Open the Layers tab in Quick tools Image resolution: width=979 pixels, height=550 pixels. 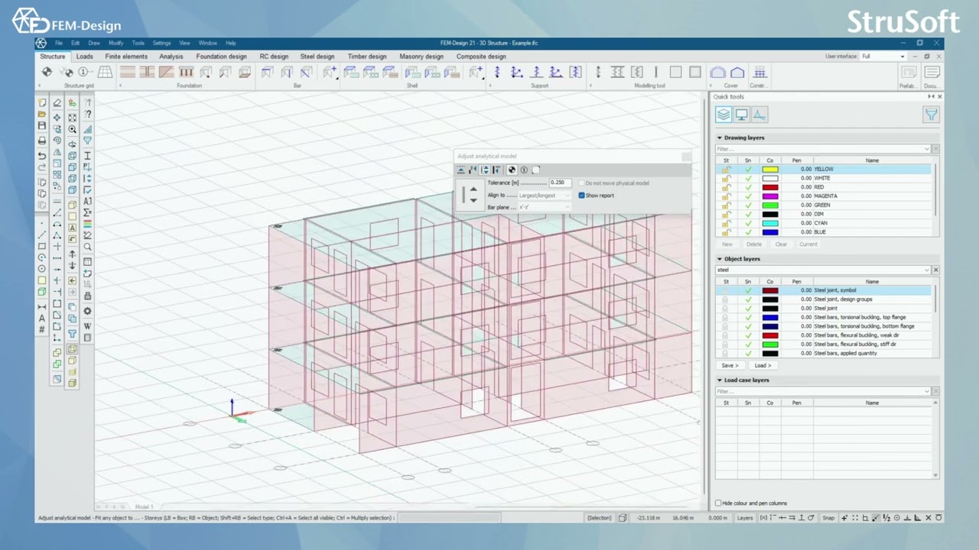[723, 115]
